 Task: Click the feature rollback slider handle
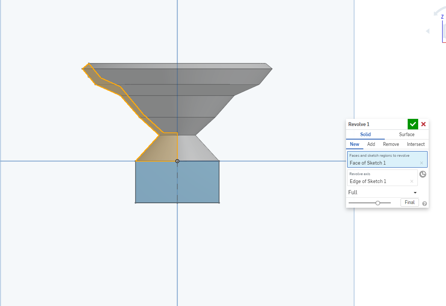tap(377, 202)
